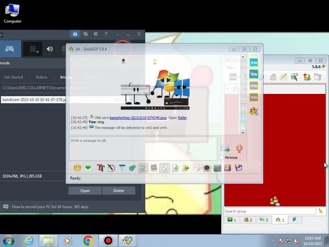Click the create group people-wand icon

pyautogui.click(x=294, y=77)
